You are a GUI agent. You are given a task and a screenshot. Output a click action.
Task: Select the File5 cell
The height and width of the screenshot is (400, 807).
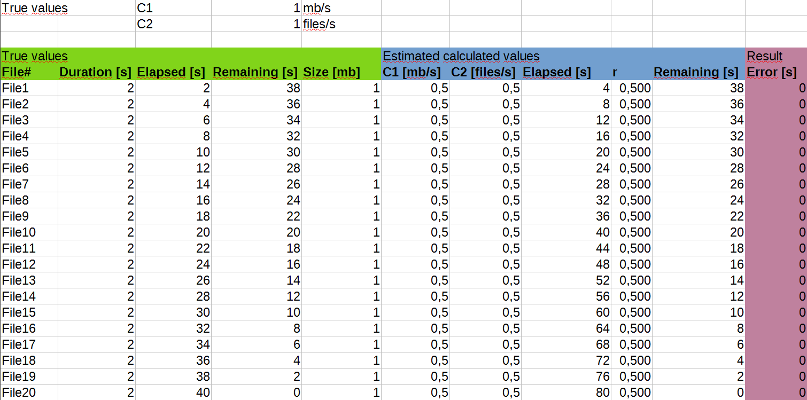click(29, 152)
